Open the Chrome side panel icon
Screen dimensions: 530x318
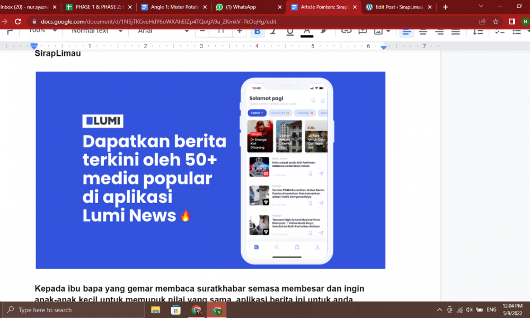click(512, 22)
